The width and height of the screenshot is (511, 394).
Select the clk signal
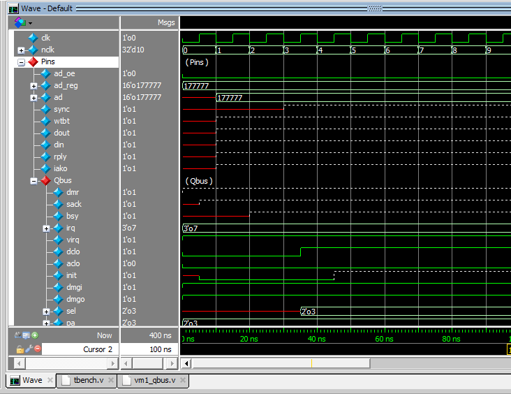tap(45, 38)
